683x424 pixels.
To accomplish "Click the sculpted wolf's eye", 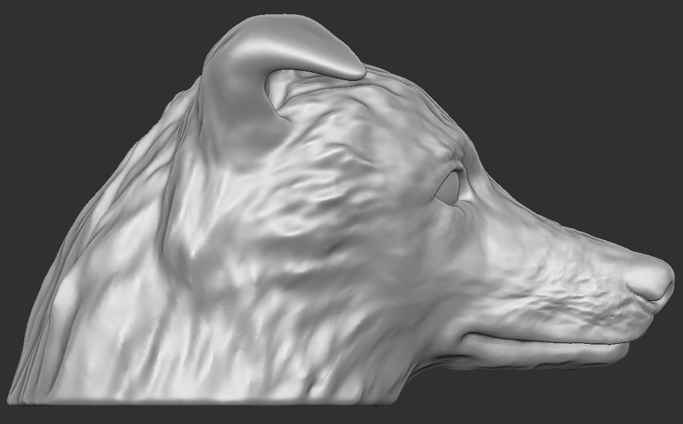I will pos(449,187).
